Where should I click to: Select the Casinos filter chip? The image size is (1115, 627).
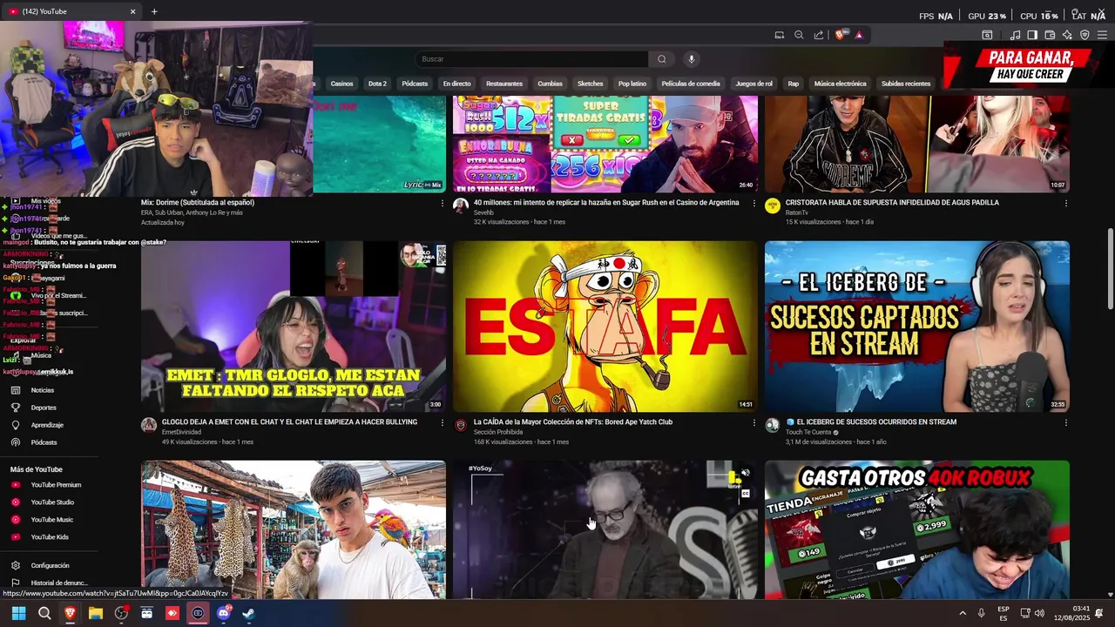pos(341,84)
